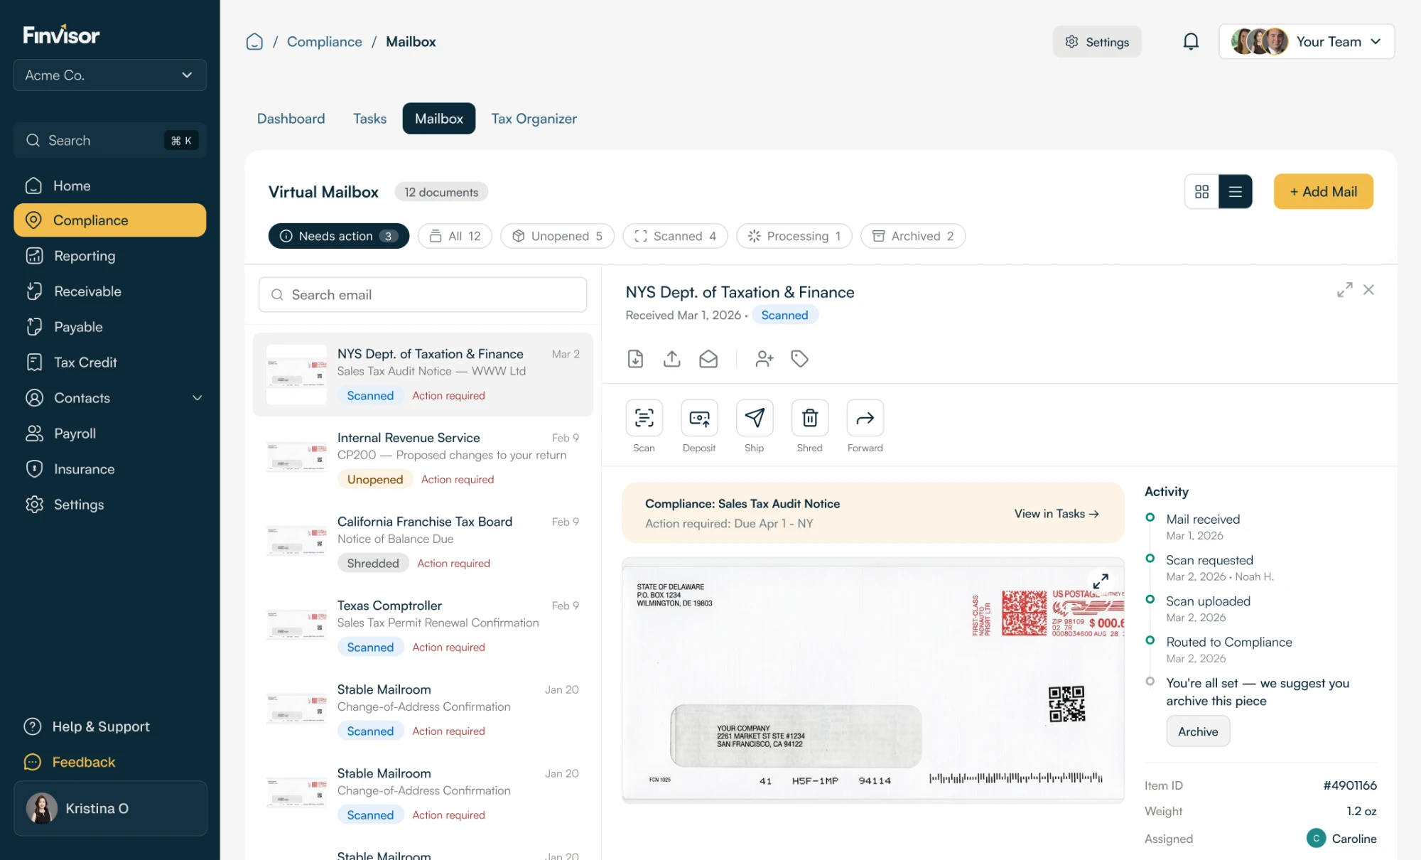Click the Compliance breadcrumb link
Screen dimensions: 1421x860
[x=324, y=41]
